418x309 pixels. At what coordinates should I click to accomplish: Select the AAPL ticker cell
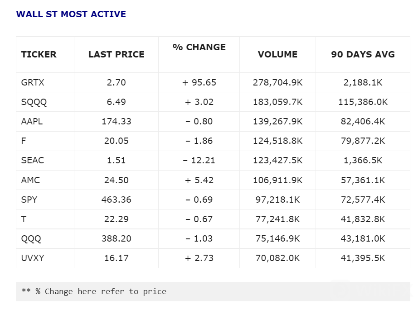pos(32,121)
